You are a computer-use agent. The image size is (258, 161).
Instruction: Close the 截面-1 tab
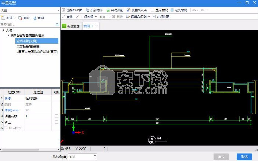[97, 25]
